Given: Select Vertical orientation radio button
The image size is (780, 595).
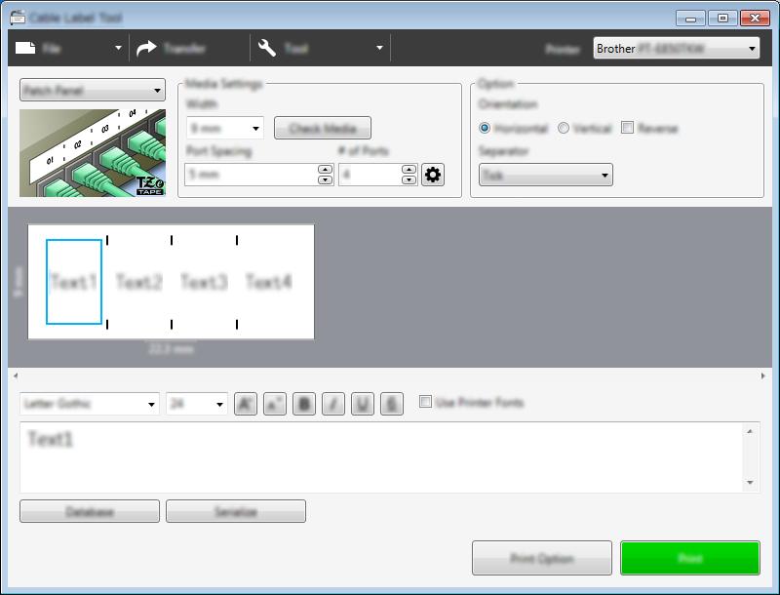Looking at the screenshot, I should [x=564, y=129].
